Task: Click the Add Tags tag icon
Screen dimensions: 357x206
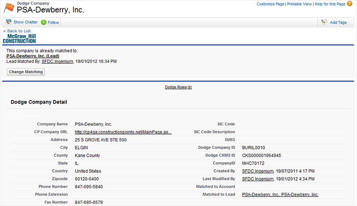Action: [324, 22]
